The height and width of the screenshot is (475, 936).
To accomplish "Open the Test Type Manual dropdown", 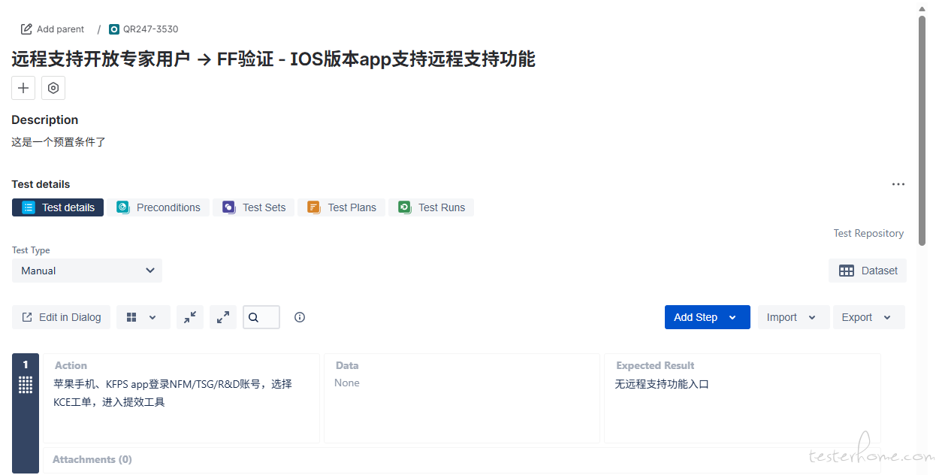I will click(x=87, y=271).
